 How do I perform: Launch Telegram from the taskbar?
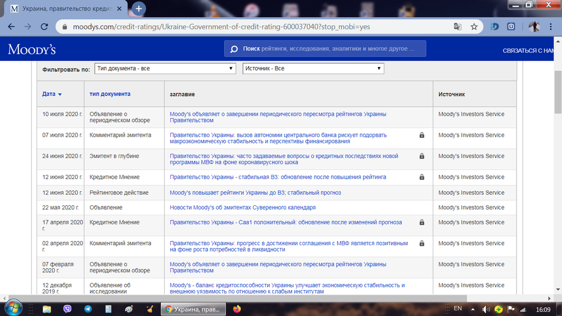tap(88, 309)
